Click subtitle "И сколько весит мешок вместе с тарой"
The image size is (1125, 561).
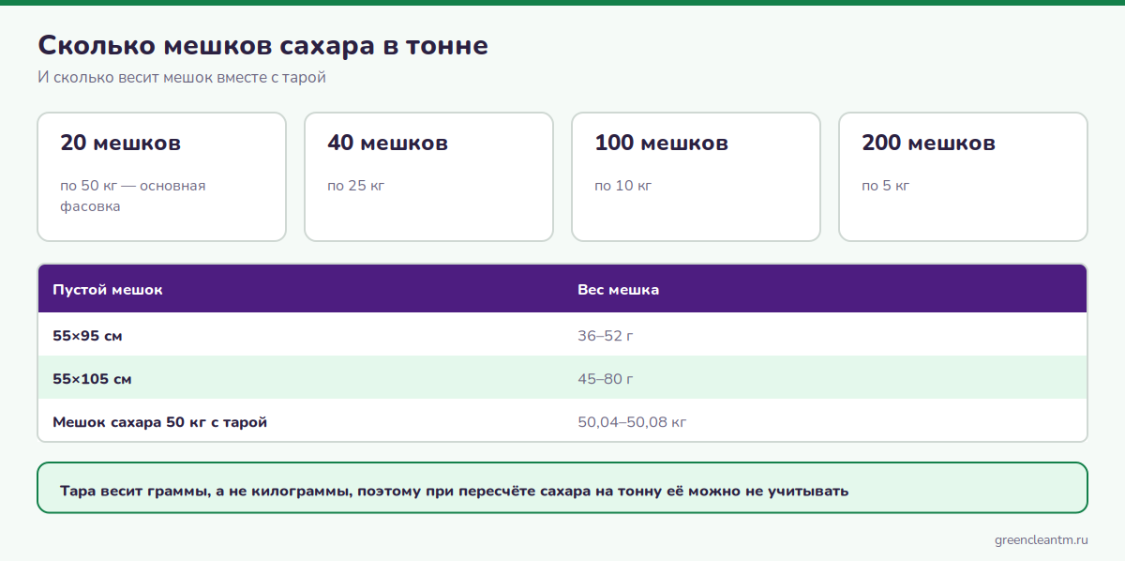tap(182, 78)
